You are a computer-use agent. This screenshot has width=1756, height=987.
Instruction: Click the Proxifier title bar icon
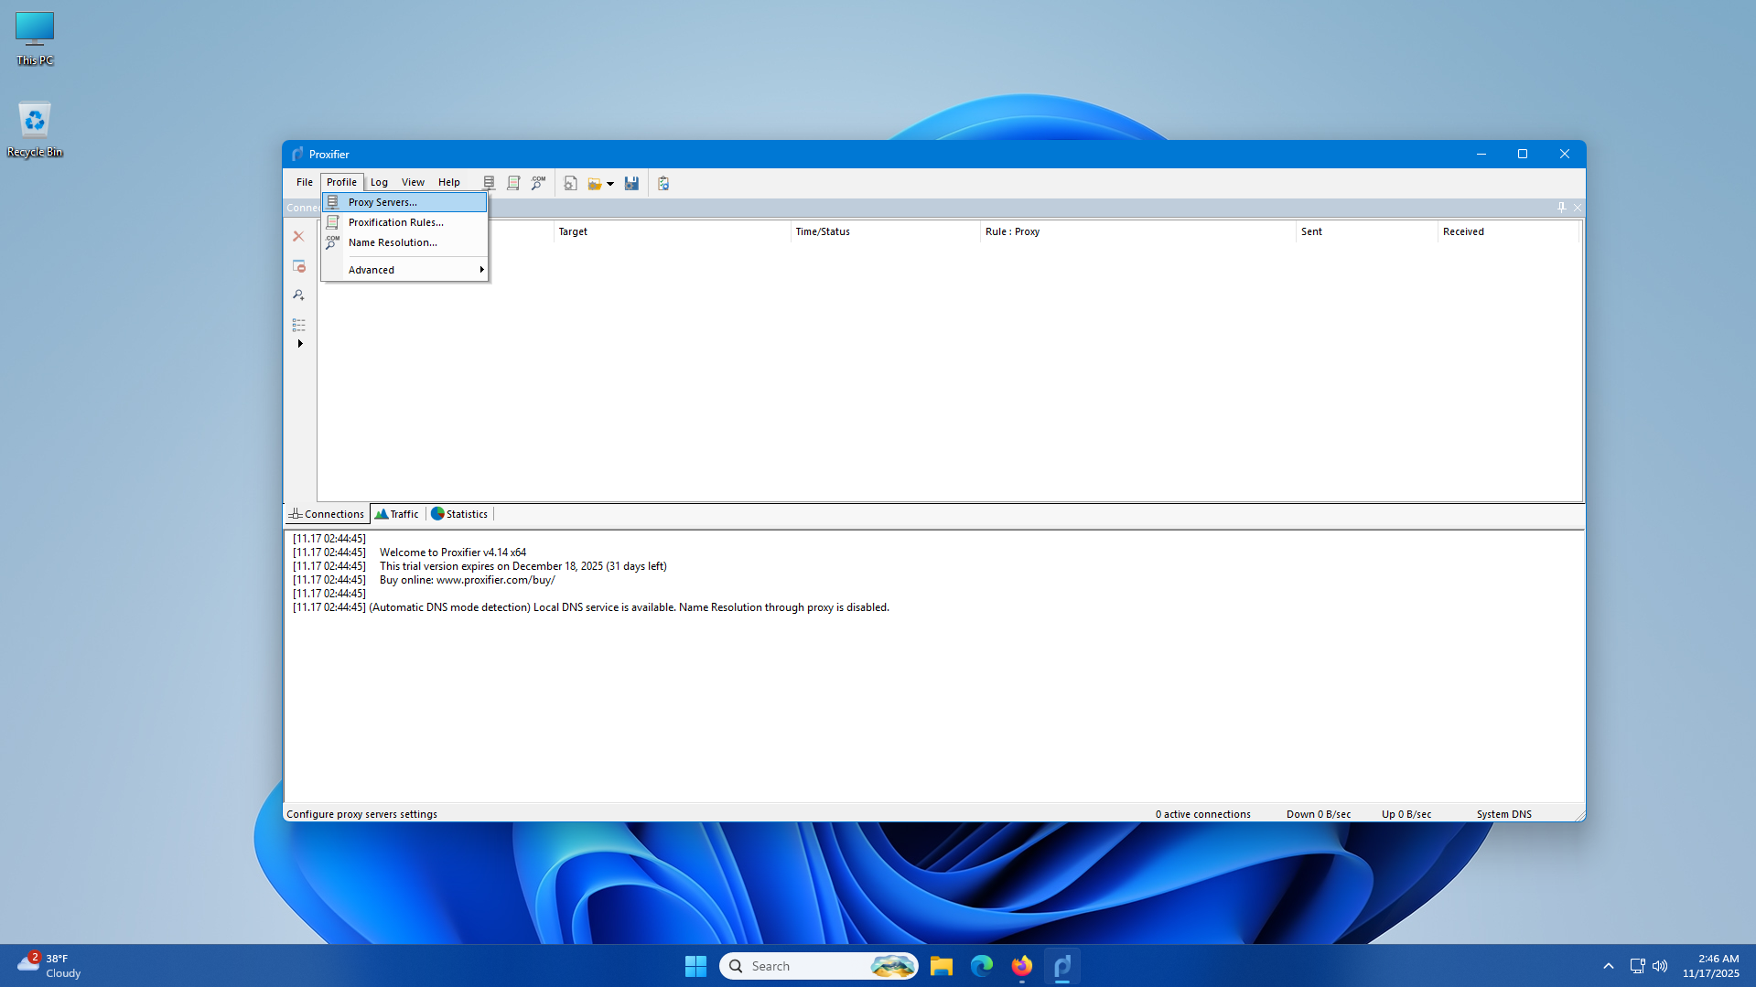(x=297, y=154)
